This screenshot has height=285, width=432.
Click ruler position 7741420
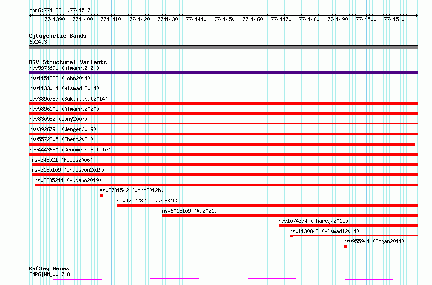139,19
